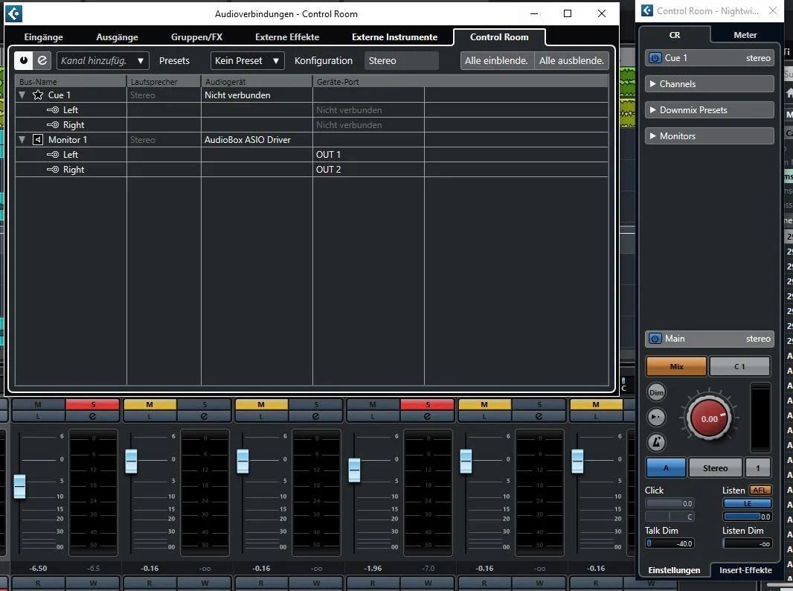Click the reference level icon below Dim
Screen dimensions: 793x591
656,418
